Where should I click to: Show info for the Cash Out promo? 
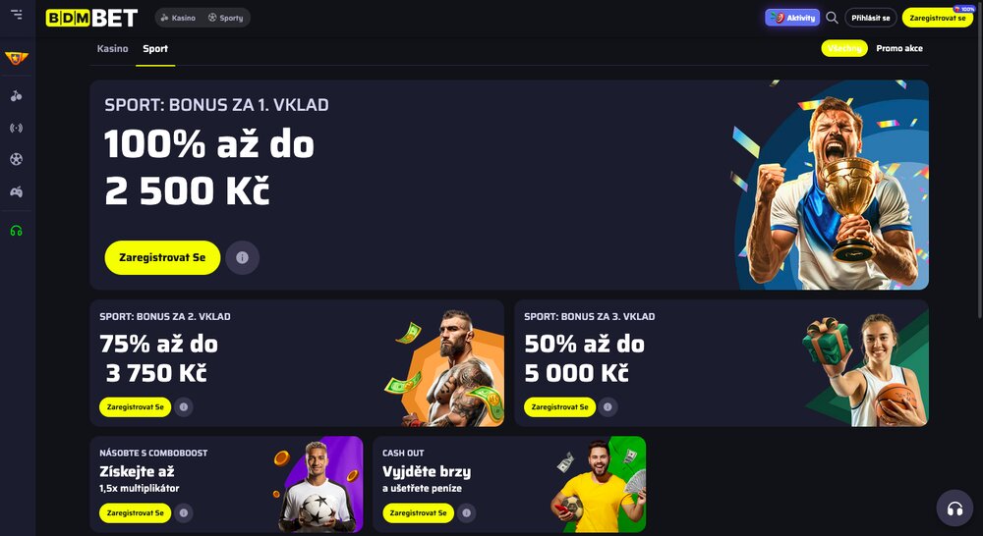(466, 512)
